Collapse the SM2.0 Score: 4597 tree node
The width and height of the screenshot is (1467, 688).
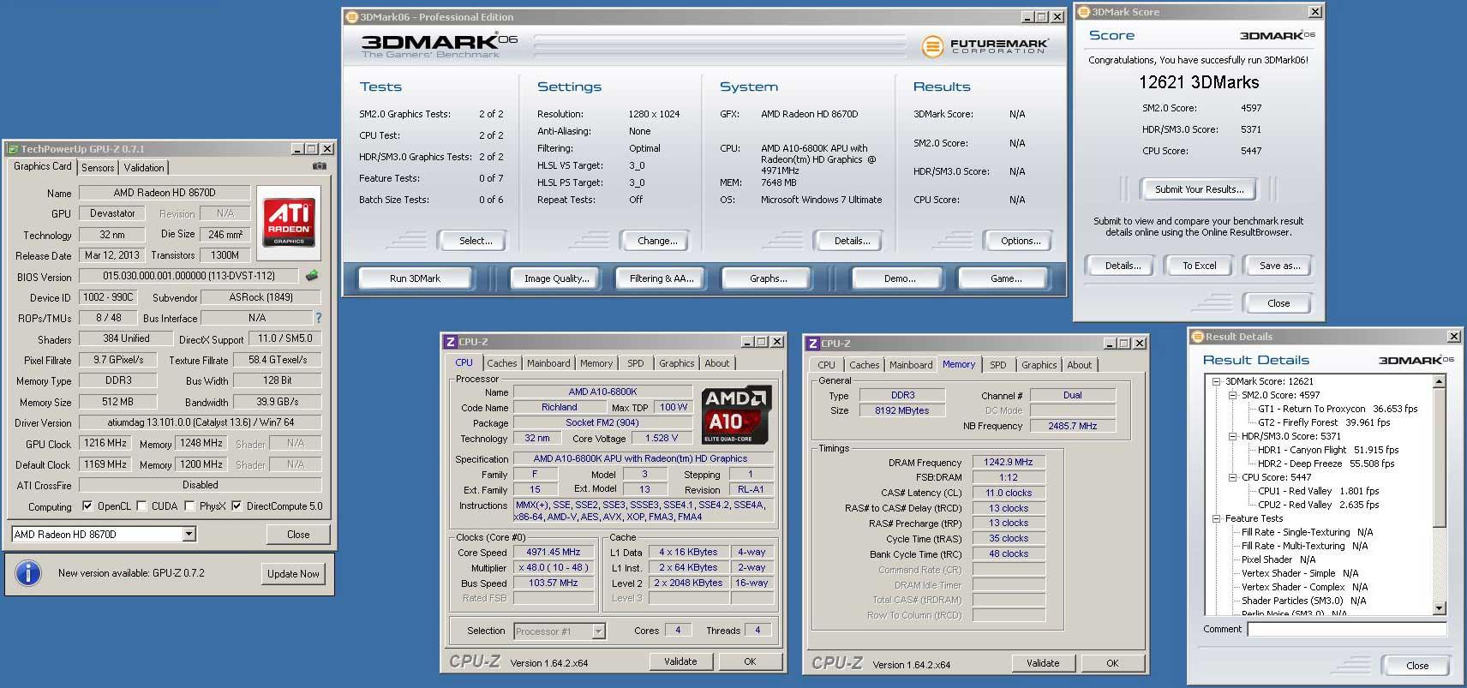click(1232, 395)
